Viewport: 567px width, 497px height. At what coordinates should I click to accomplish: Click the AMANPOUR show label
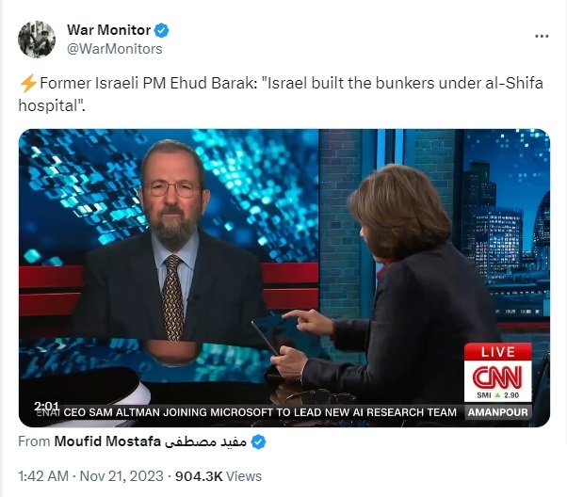[498, 412]
